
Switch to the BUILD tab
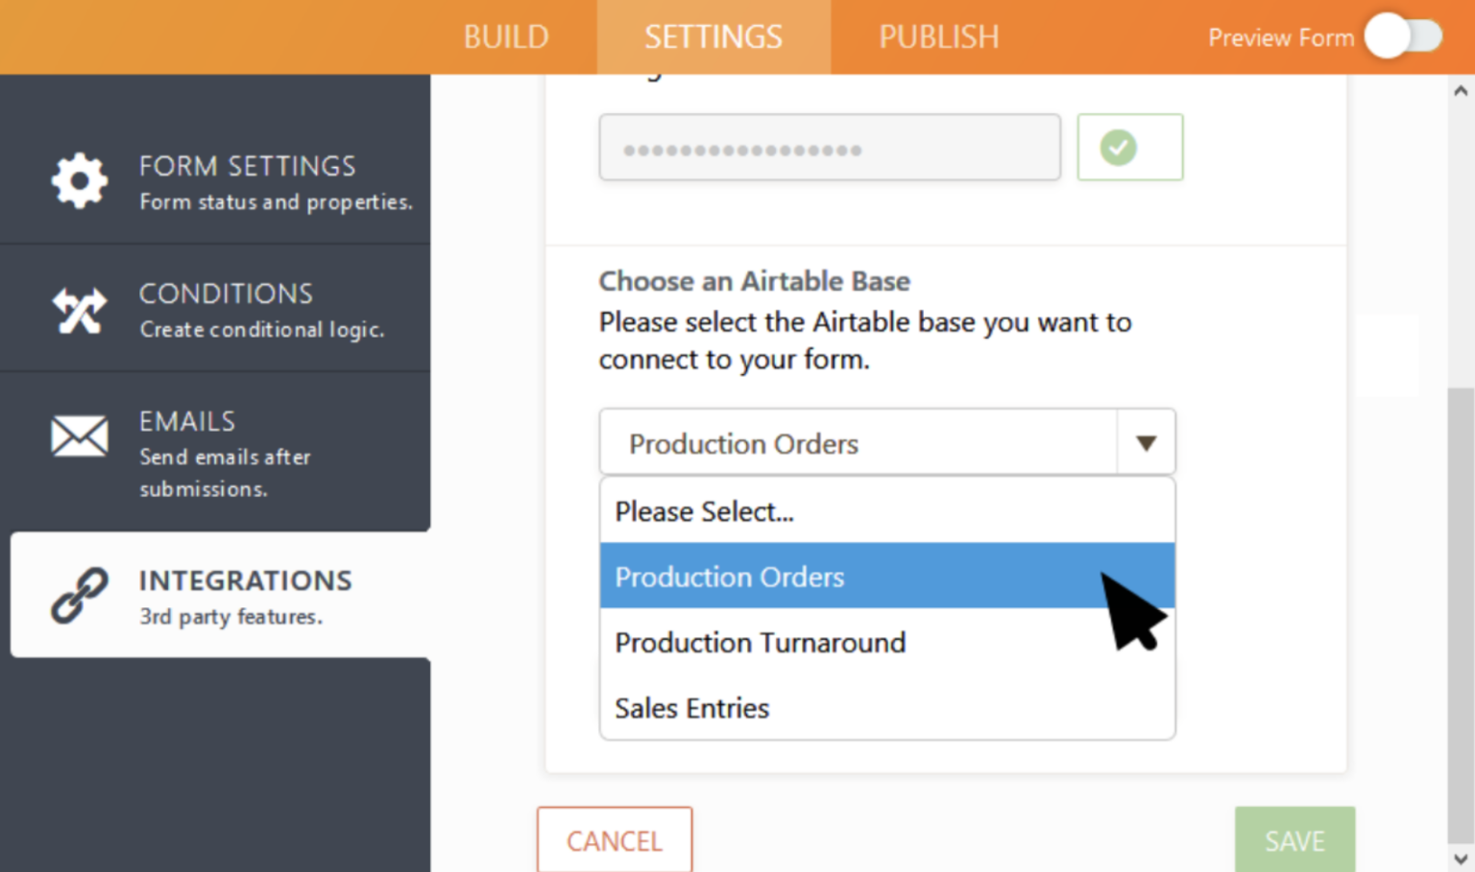point(506,36)
